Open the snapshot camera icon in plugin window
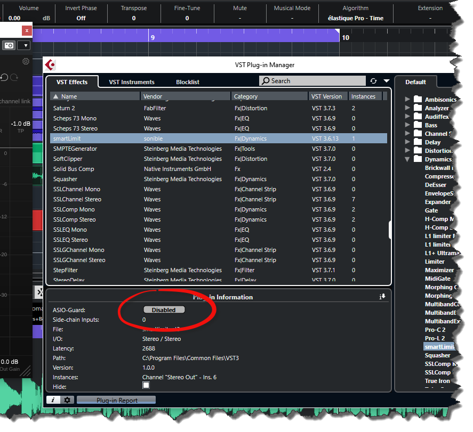Image resolution: width=473 pixels, height=432 pixels. click(x=9, y=45)
